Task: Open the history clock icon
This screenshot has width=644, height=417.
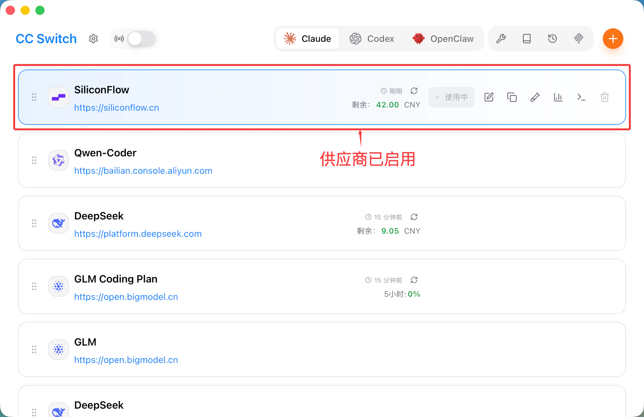Action: 553,39
